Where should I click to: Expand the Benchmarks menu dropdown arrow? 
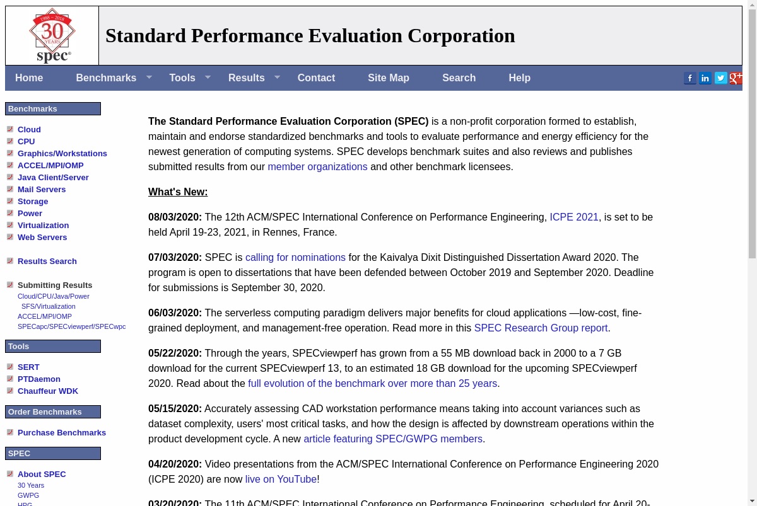point(149,78)
